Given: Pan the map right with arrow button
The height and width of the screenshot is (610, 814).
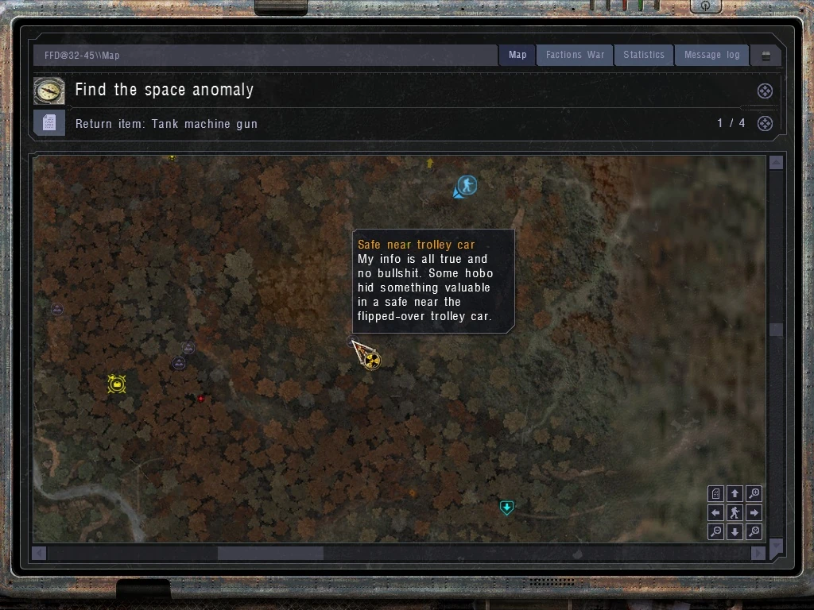Looking at the screenshot, I should pos(754,512).
